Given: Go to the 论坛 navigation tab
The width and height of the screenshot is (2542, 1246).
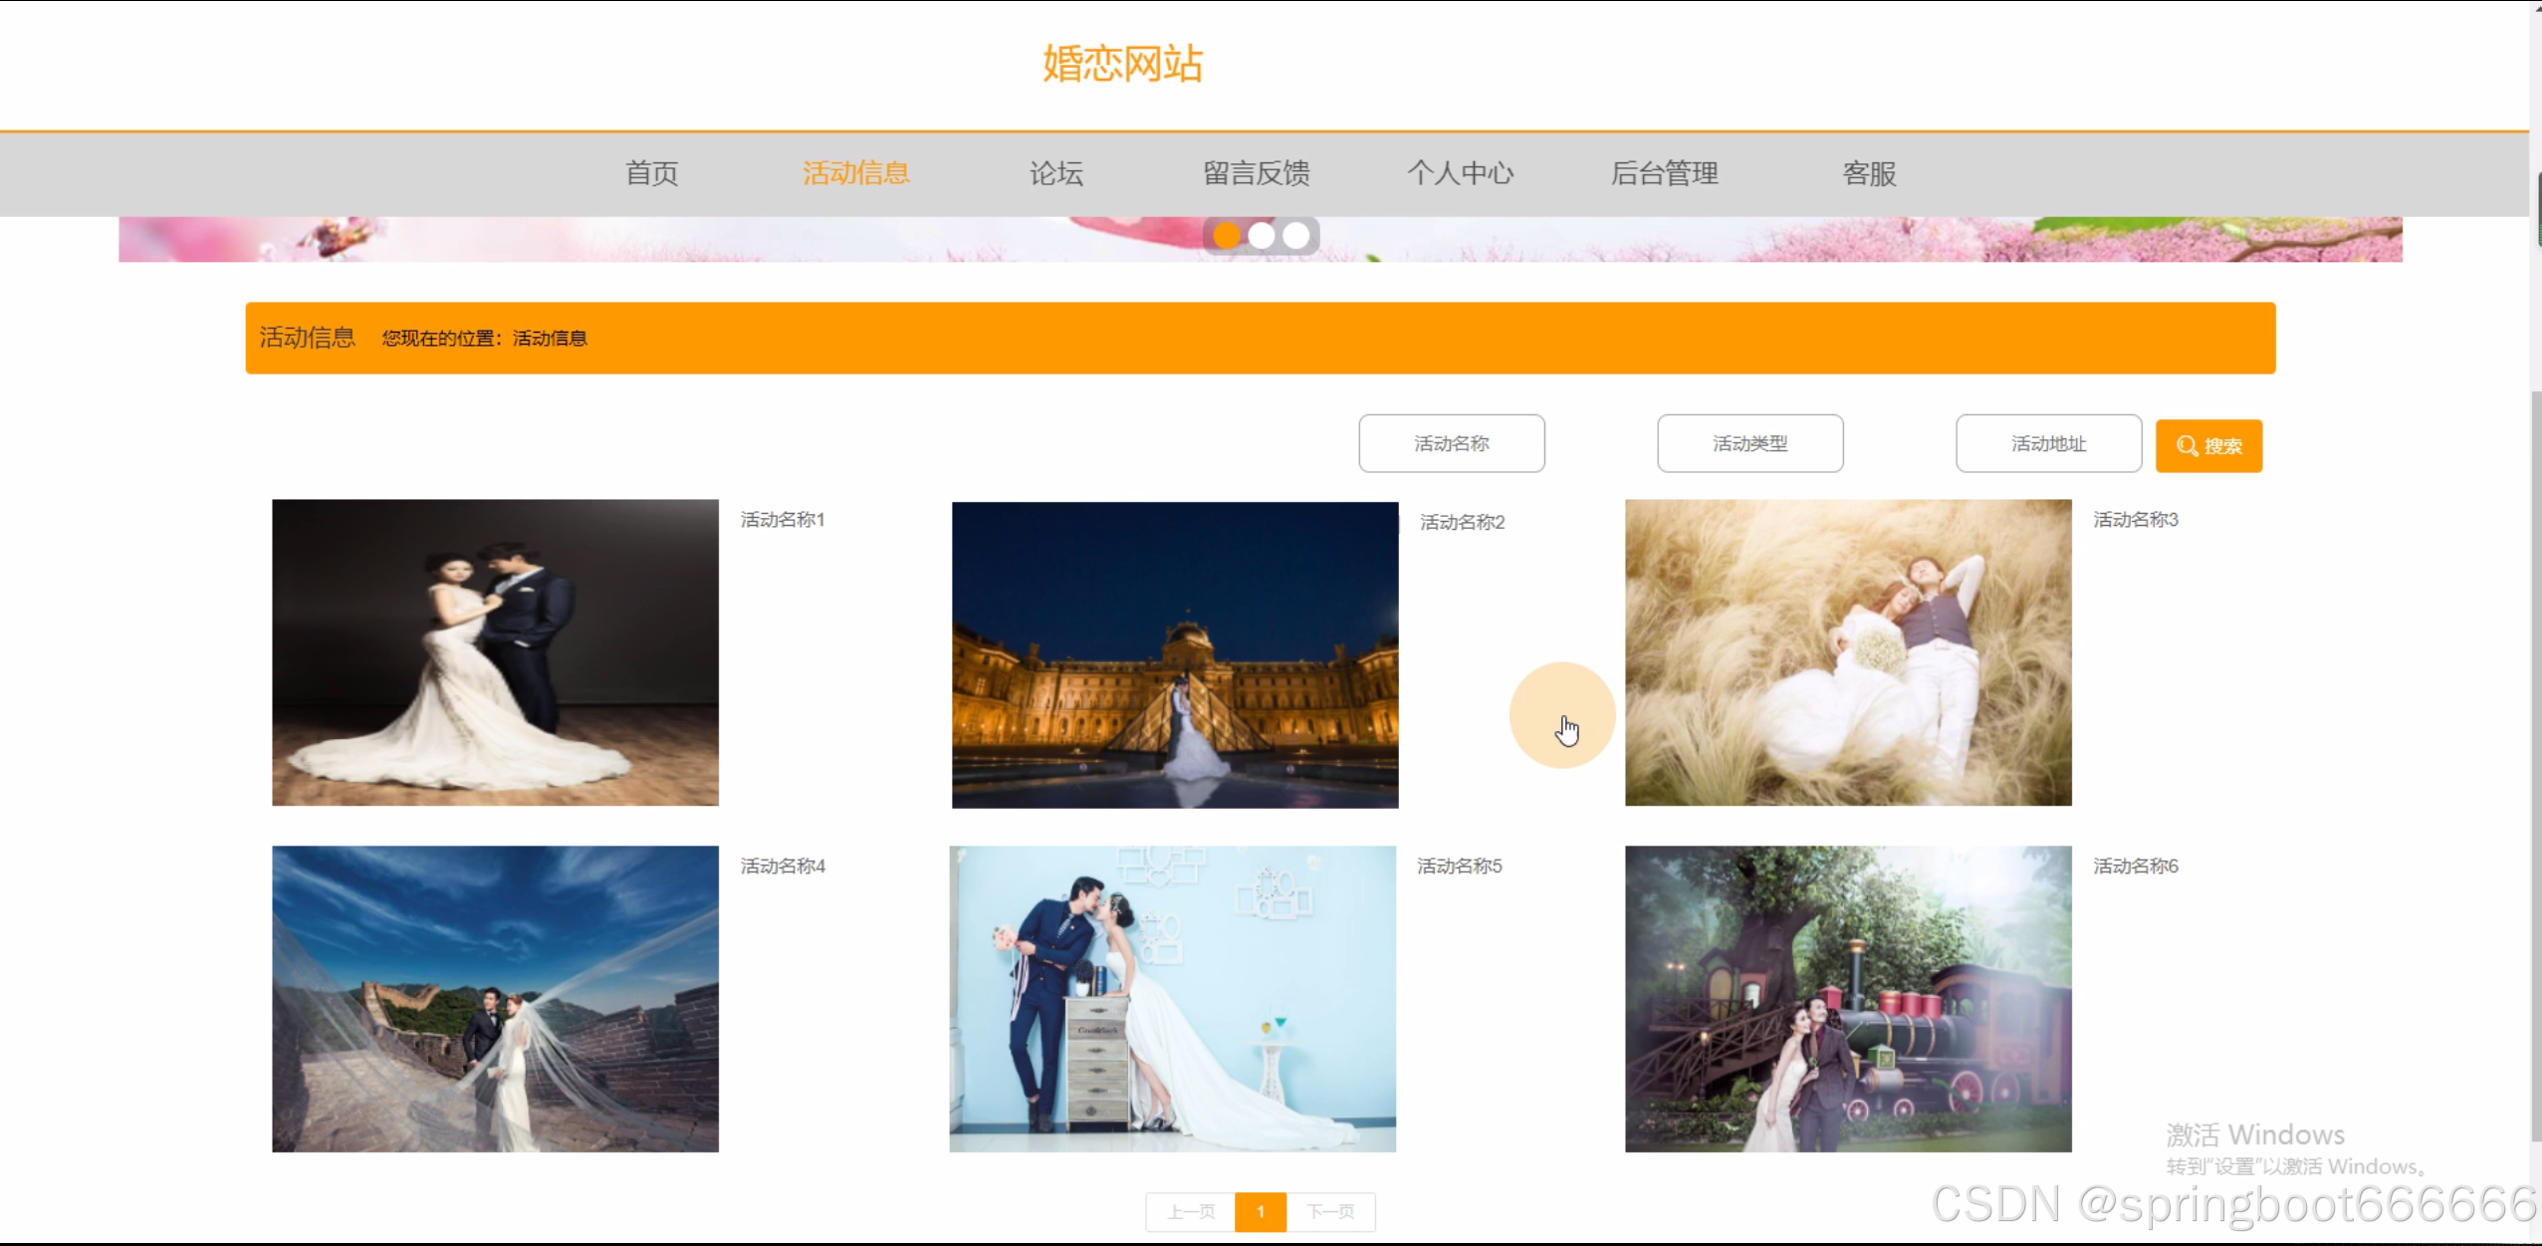Looking at the screenshot, I should 1055,173.
